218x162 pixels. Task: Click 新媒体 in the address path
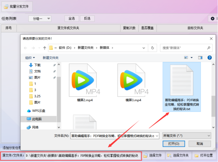point(104,48)
